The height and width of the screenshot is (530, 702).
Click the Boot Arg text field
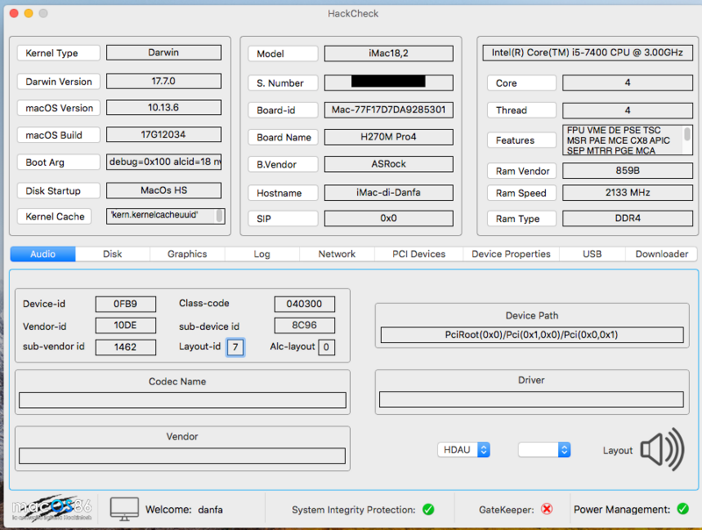point(165,162)
